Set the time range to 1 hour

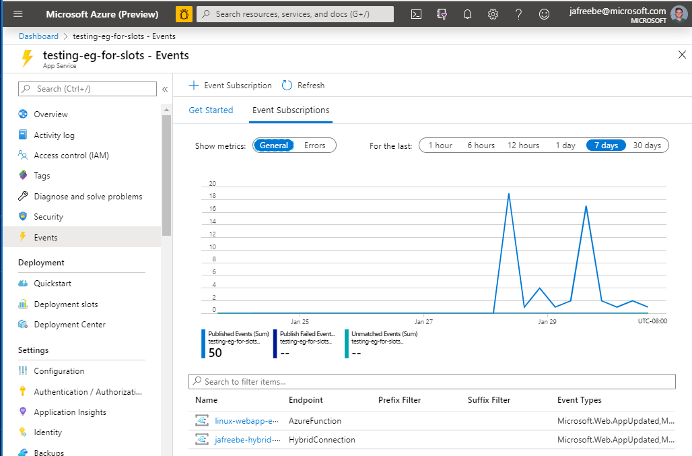point(440,145)
